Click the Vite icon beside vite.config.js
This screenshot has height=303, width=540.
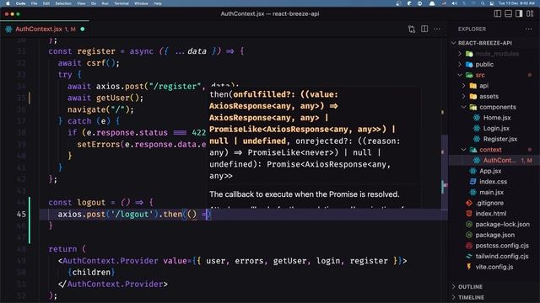[469, 267]
